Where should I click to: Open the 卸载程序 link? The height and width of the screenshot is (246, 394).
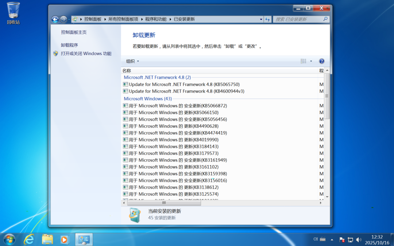click(x=69, y=45)
